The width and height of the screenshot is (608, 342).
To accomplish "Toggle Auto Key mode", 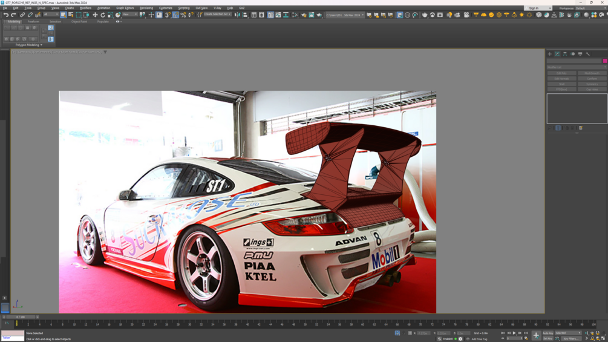I will click(548, 333).
